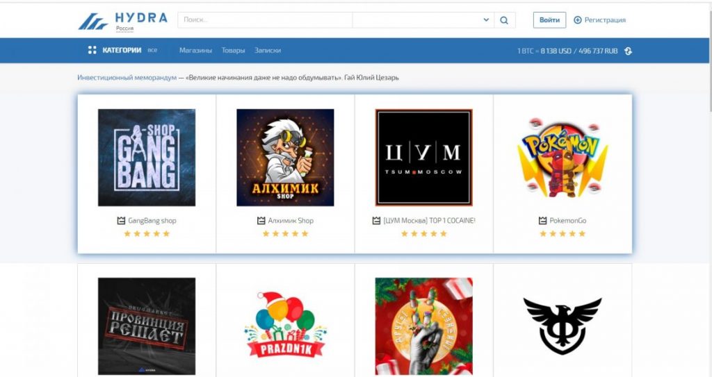This screenshot has height=377, width=712.
Task: Switch to the Записки tab
Action: pyautogui.click(x=268, y=50)
